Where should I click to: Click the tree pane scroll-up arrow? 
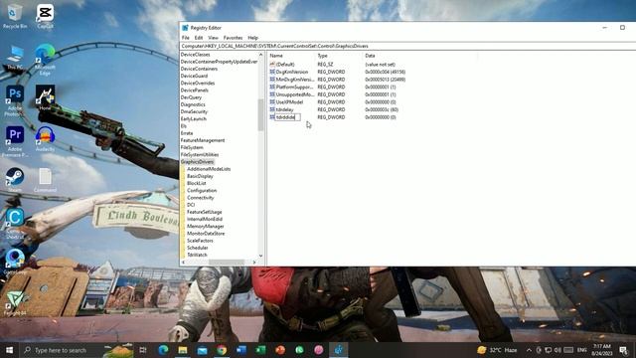point(260,55)
